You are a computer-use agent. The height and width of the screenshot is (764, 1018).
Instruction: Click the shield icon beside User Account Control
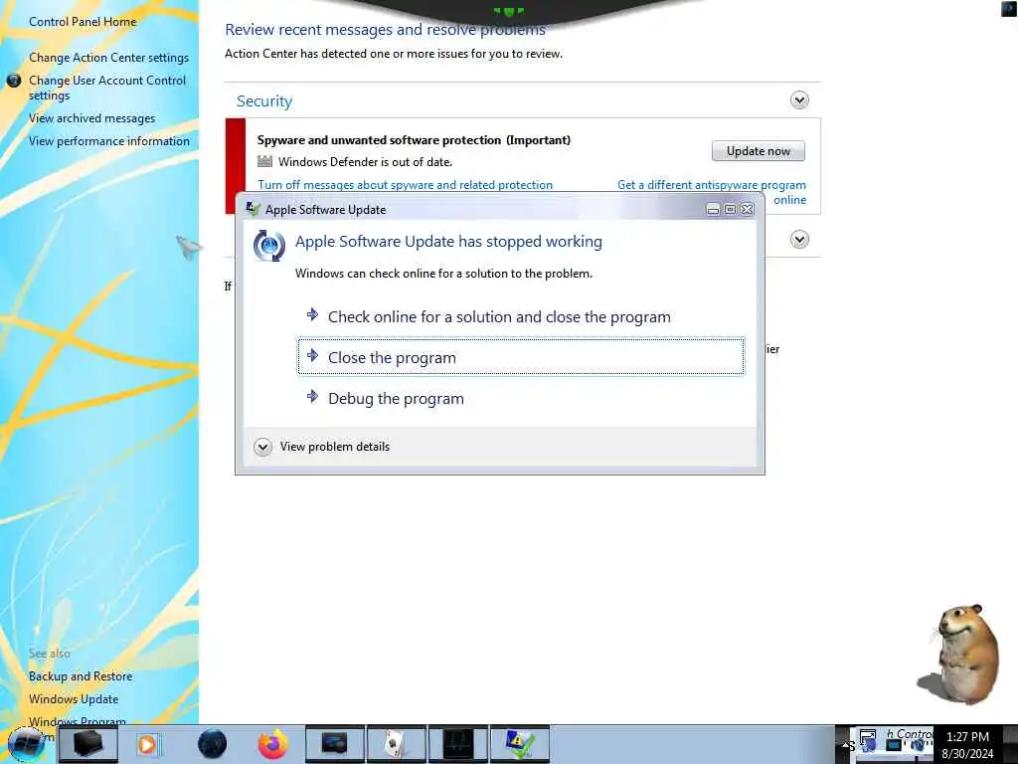(x=14, y=81)
